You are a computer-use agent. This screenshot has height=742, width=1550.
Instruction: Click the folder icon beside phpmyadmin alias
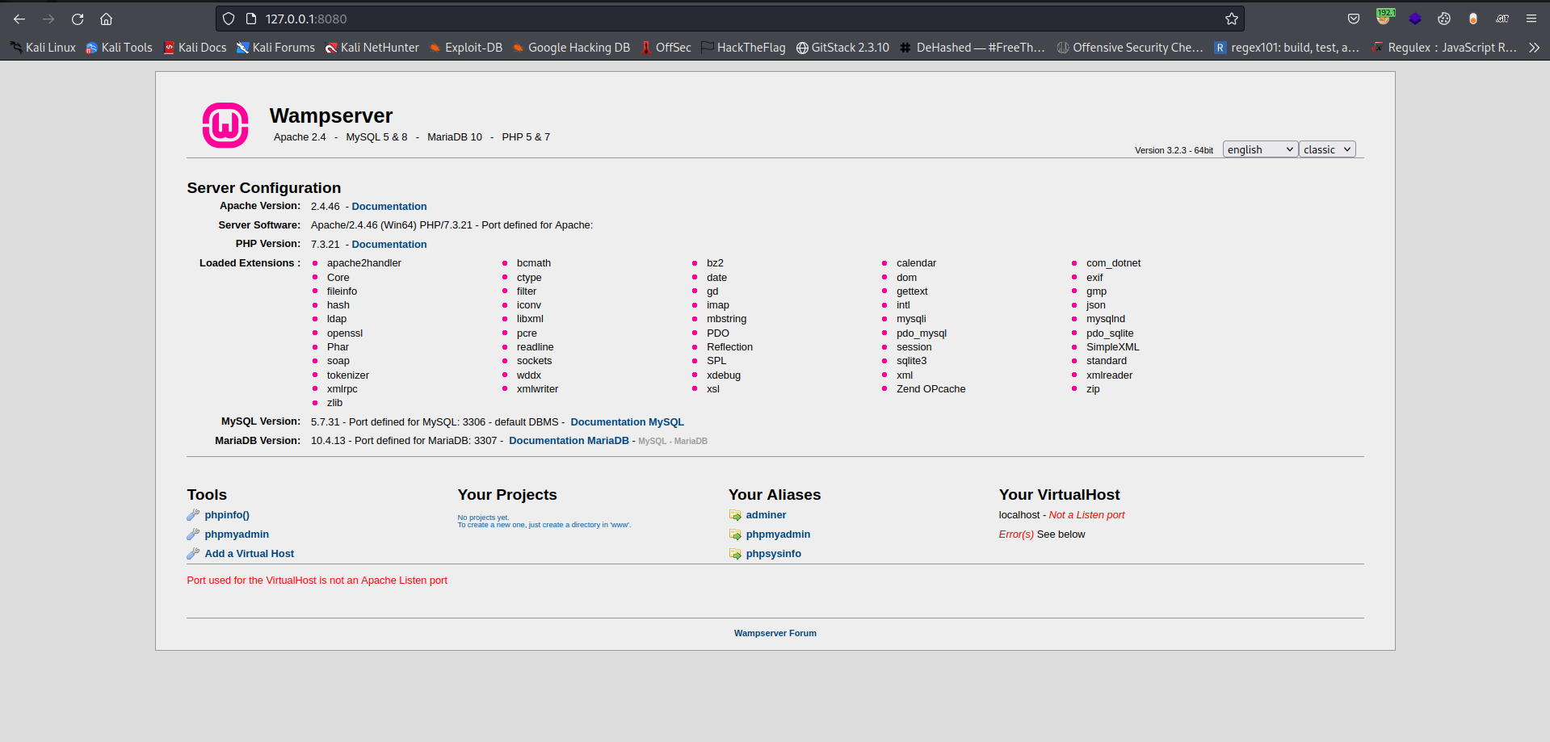[735, 534]
